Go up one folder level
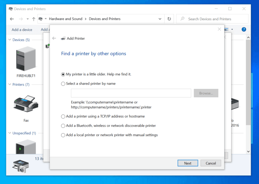Image resolution: width=259 pixels, height=184 pixels. [34, 19]
